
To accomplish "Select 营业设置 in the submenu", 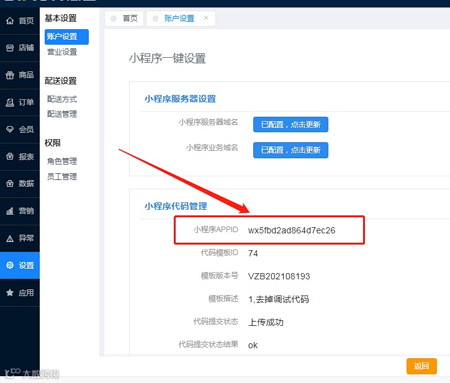I will click(x=62, y=52).
